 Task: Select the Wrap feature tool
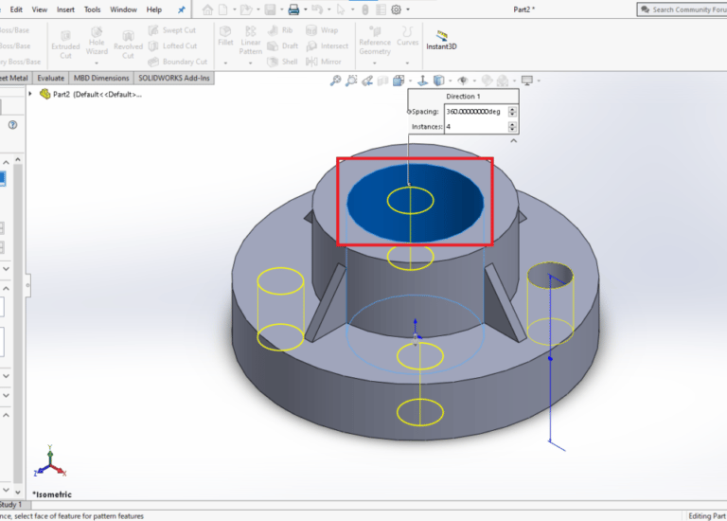322,30
